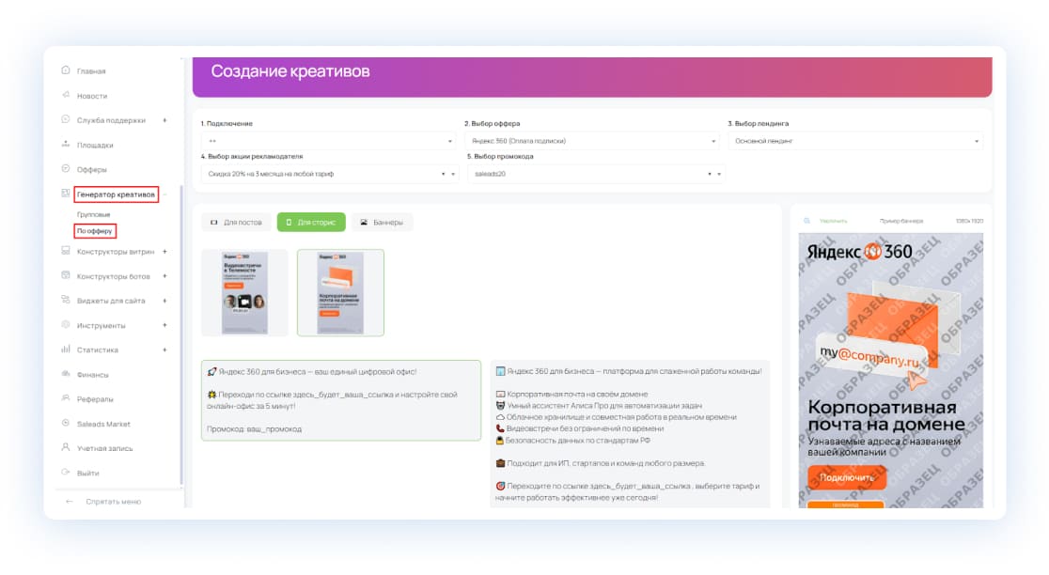Open the Групповые submenu item
This screenshot has width=1049, height=575.
click(93, 215)
